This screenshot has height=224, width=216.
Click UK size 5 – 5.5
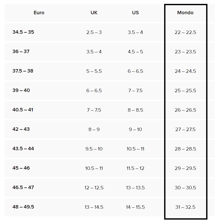tap(94, 71)
